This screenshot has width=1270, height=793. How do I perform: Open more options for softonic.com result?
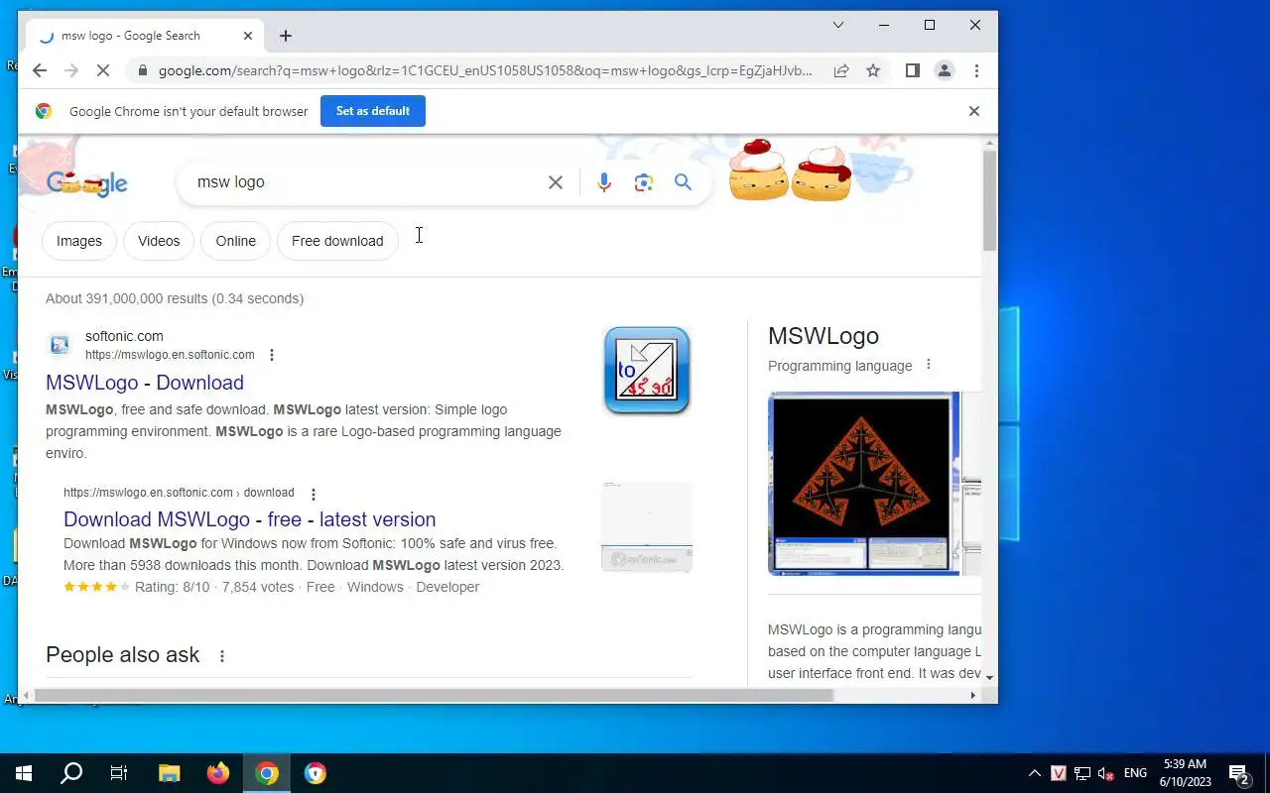272,355
